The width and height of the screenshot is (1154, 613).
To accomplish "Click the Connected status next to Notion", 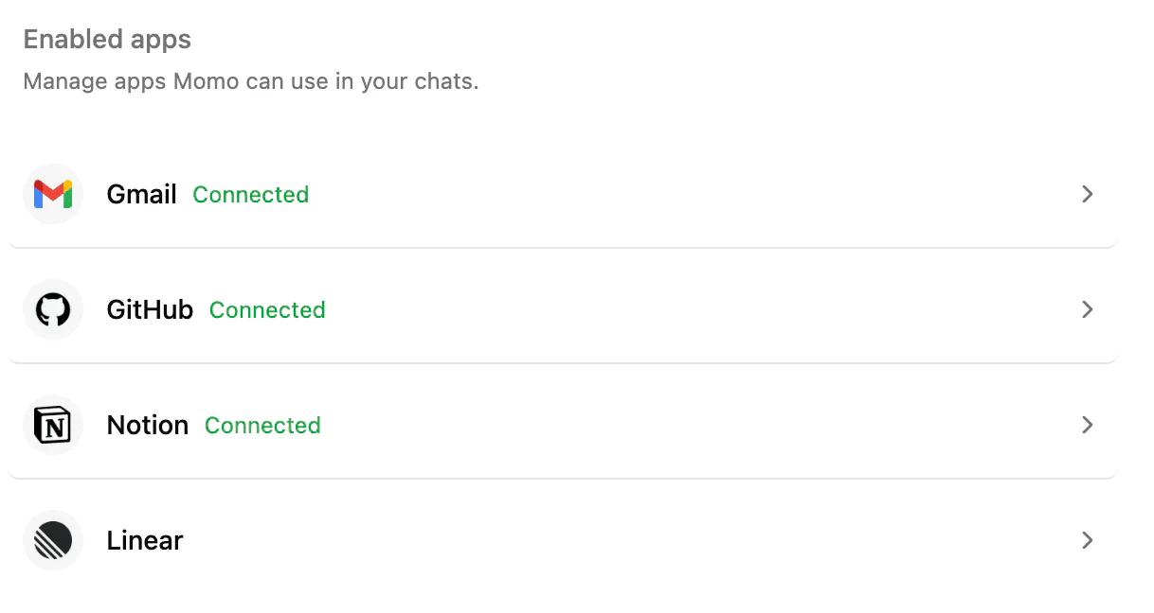I will pyautogui.click(x=262, y=426).
